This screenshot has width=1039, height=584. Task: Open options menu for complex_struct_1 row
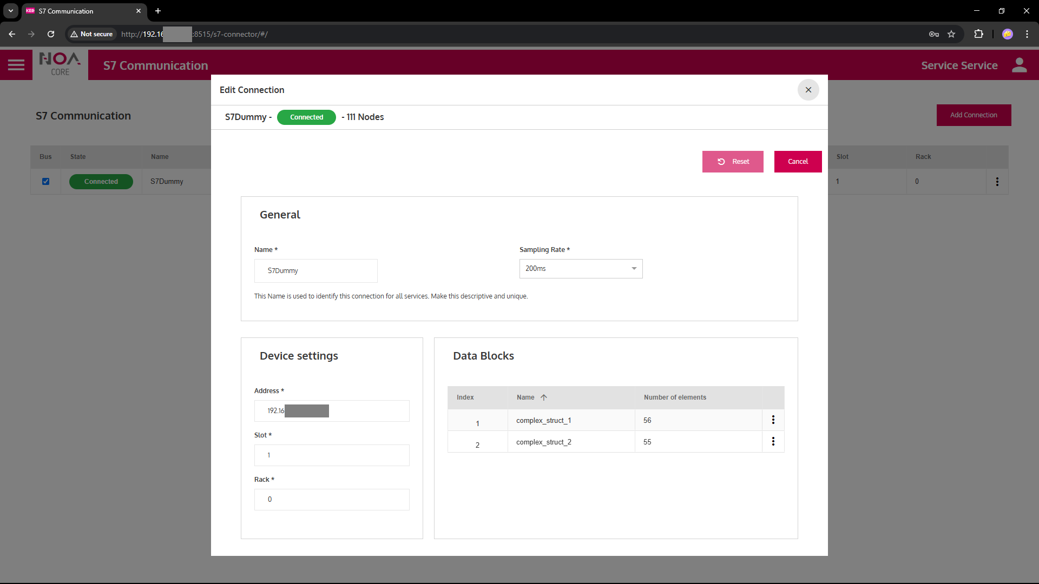(x=773, y=420)
